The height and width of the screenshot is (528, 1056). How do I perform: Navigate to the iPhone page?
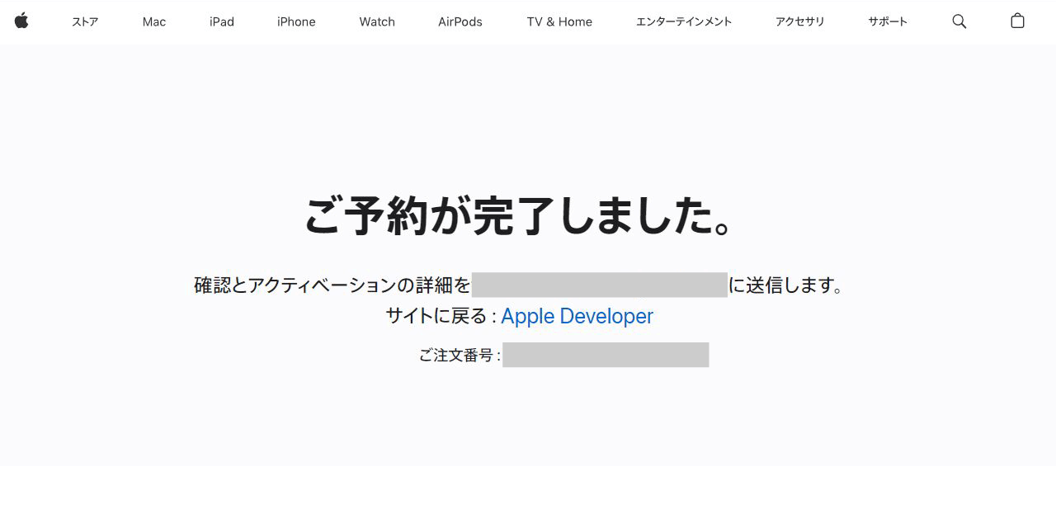click(296, 22)
